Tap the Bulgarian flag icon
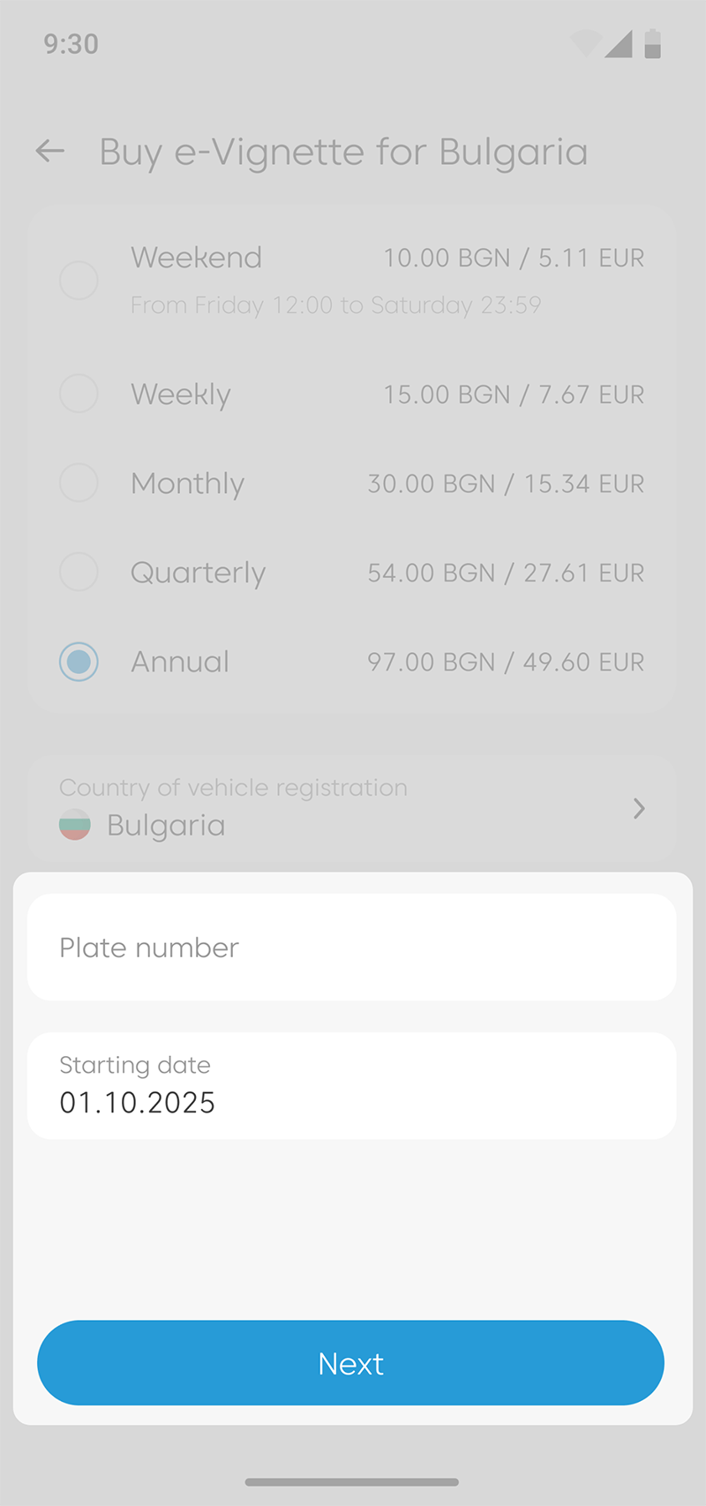This screenshot has width=706, height=1506. pyautogui.click(x=75, y=825)
